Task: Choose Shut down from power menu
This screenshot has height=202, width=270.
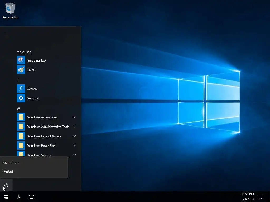Action: (x=34, y=163)
